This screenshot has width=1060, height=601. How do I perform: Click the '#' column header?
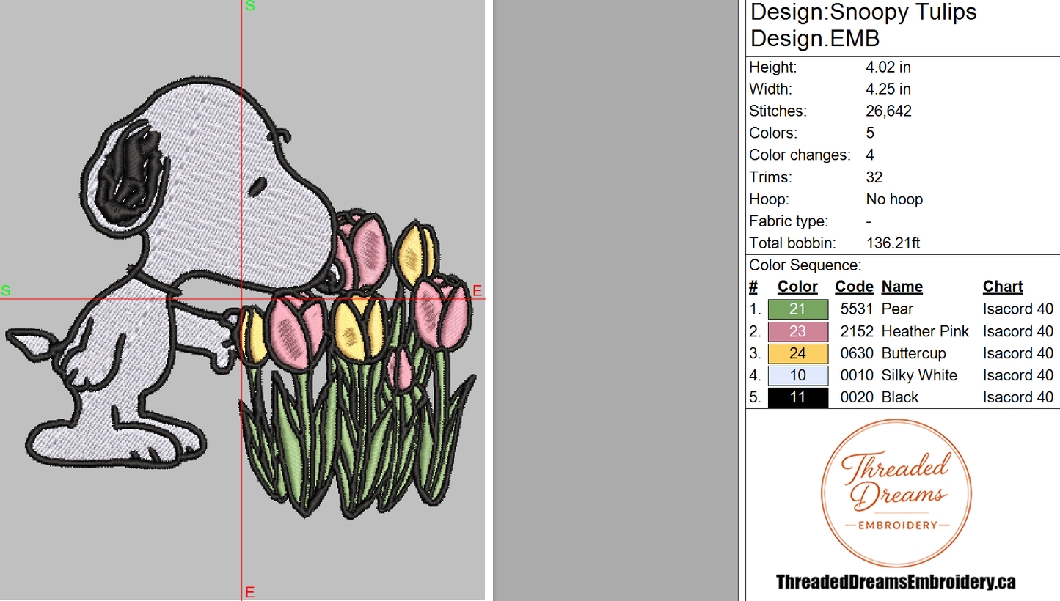753,287
